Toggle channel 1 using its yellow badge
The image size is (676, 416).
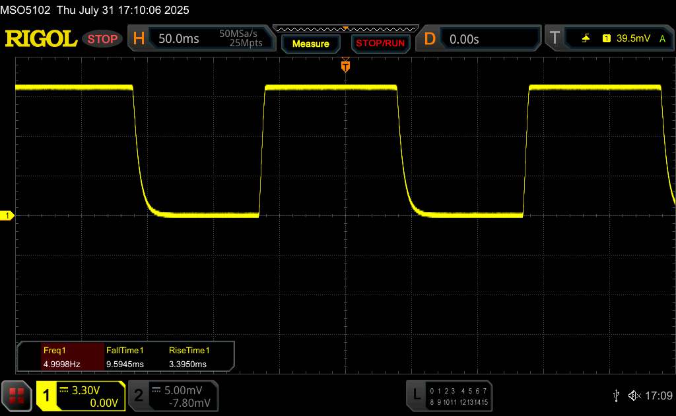[47, 396]
